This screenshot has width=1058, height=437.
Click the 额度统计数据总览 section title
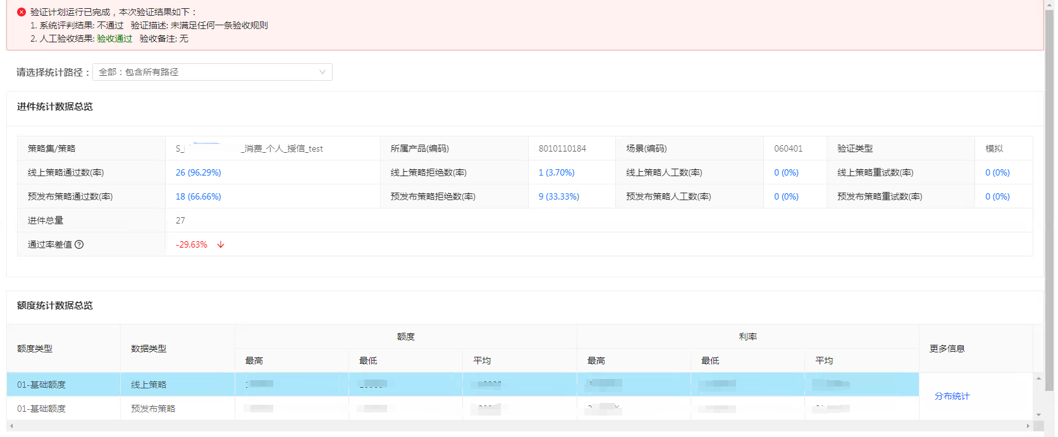[x=55, y=306]
